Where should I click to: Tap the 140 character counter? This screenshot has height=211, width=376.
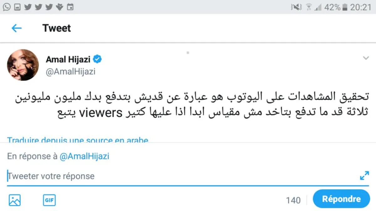click(293, 200)
